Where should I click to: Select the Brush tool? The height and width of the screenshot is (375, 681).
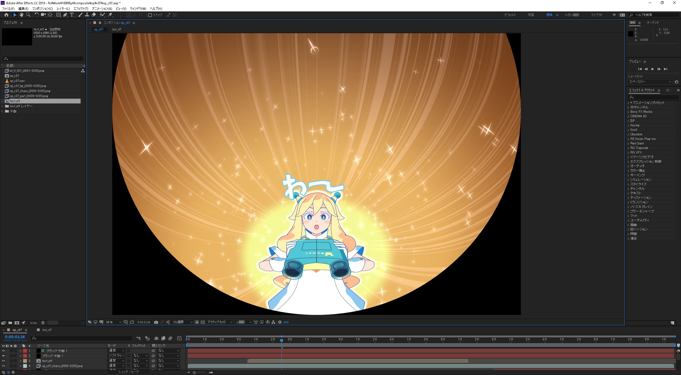coord(80,15)
